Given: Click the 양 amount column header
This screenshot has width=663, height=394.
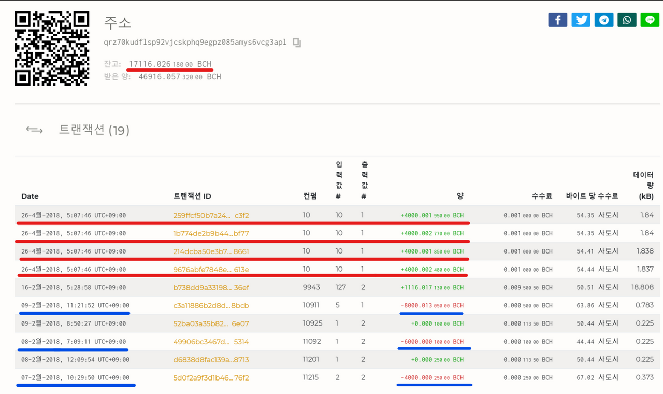Looking at the screenshot, I should pos(460,196).
